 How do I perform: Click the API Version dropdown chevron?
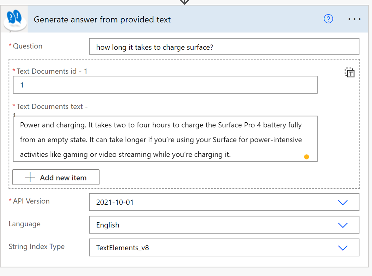coord(343,202)
